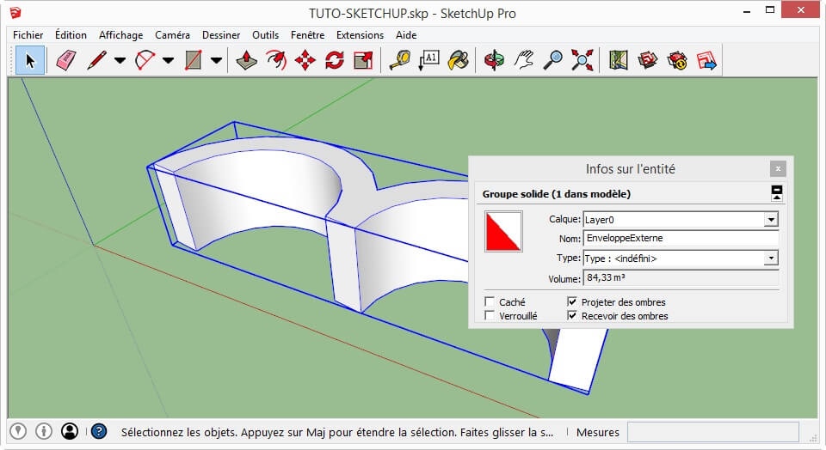Open the Fenêtre menu
Viewport: 826px width, 450px height.
click(307, 34)
